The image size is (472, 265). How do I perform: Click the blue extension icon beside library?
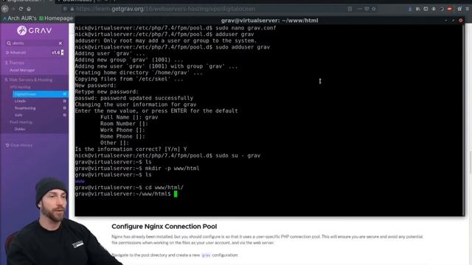[x=410, y=9]
